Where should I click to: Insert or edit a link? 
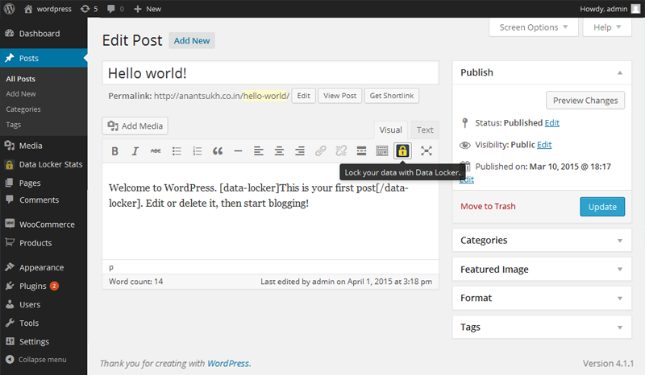[x=320, y=151]
